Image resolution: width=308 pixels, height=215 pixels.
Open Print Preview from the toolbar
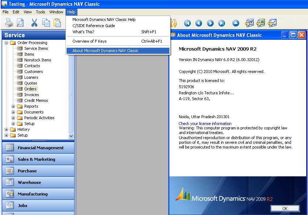20,23
